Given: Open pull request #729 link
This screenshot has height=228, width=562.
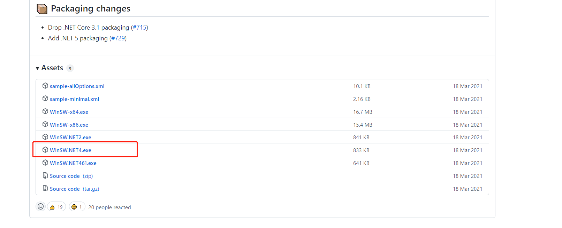Looking at the screenshot, I should [118, 38].
